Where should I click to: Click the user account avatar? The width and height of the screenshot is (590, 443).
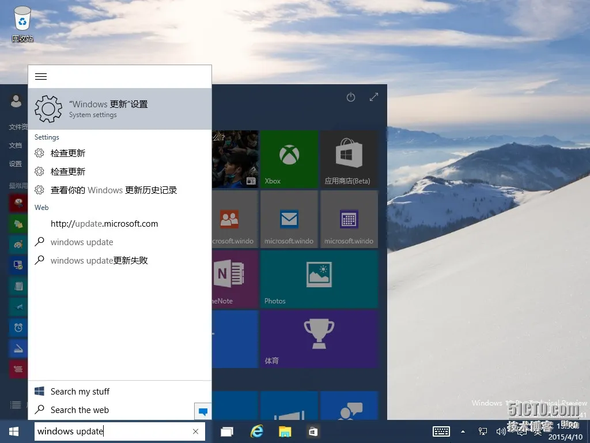point(16,101)
